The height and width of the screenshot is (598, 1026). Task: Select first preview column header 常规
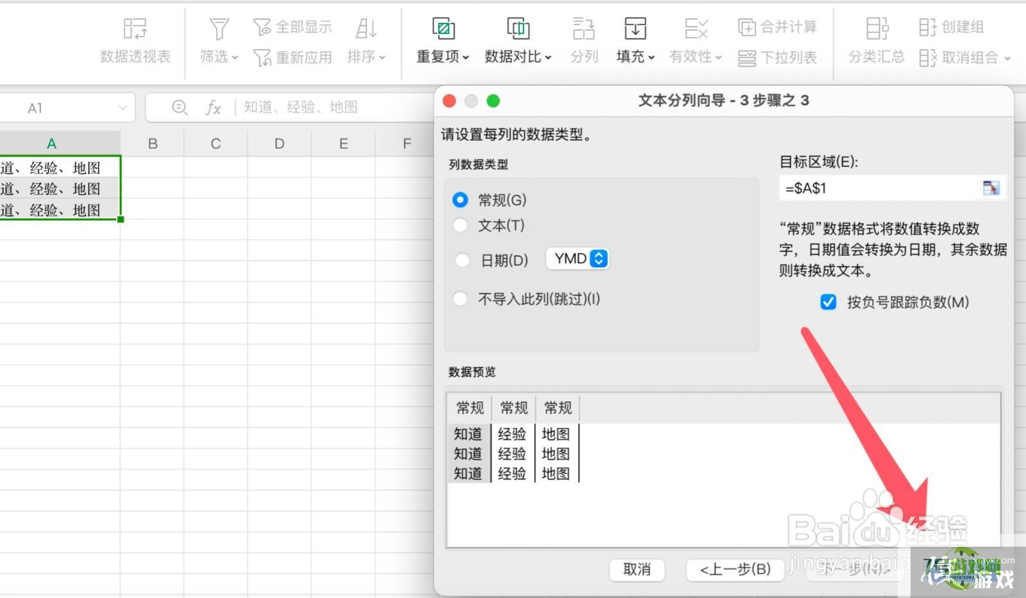(469, 408)
